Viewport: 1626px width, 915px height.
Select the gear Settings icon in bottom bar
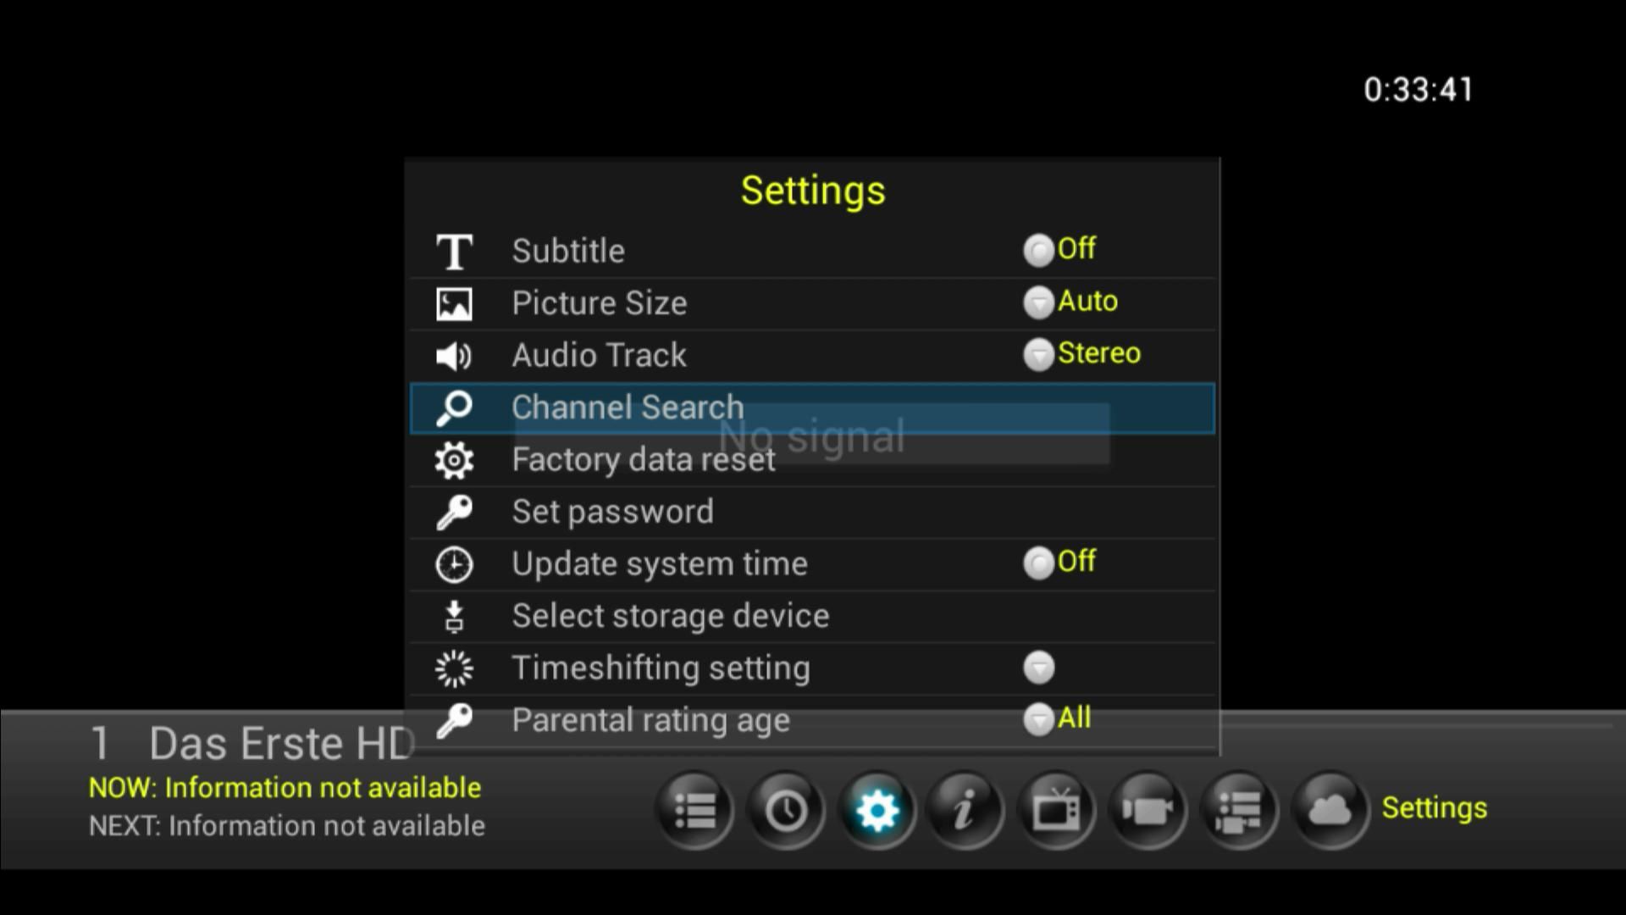[x=877, y=810]
